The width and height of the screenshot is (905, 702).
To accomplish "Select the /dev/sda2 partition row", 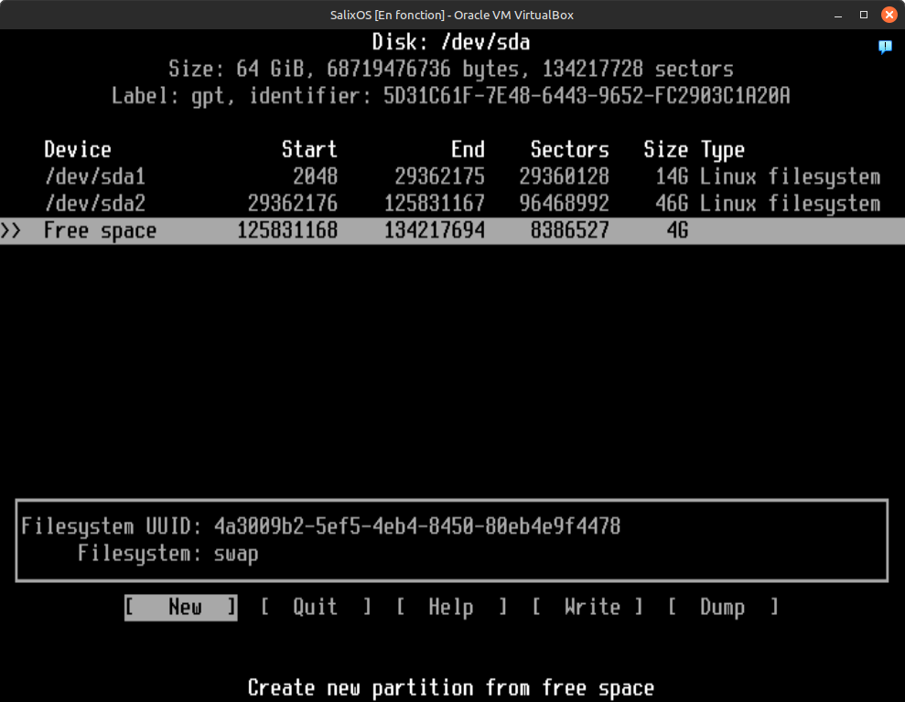I will tap(94, 203).
